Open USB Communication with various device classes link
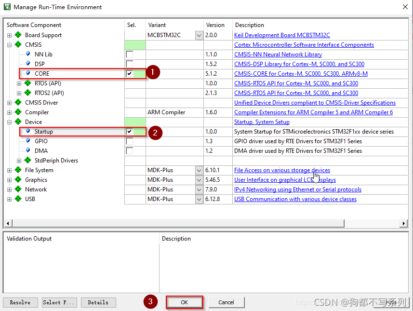Screen dimensions: 413x311 click(295, 199)
